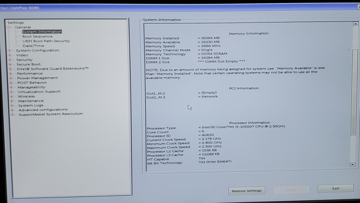The image size is (360, 203).
Task: Expand the System Logs node
Action: 12,106
